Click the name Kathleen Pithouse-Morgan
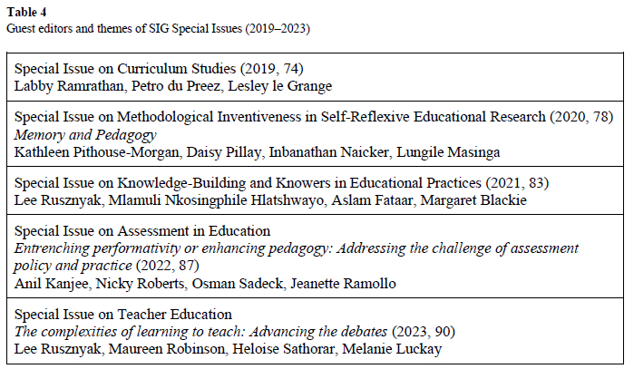Screen dimensions: 634x369 point(92,151)
